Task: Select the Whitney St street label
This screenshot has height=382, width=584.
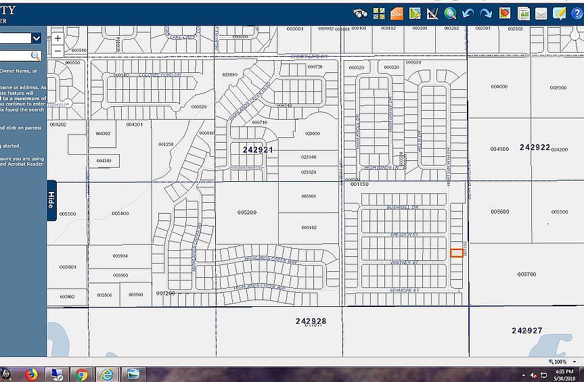Action: [x=404, y=262]
